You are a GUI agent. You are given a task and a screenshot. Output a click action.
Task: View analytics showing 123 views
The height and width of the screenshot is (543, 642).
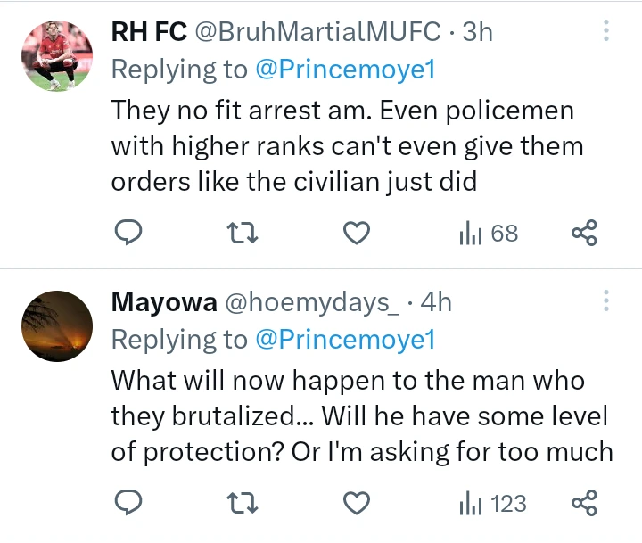click(492, 504)
